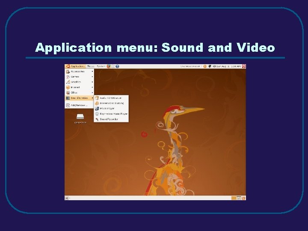Launch Sound Recorder

[x=111, y=119]
